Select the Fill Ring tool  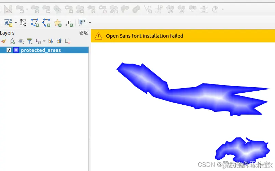point(91,9)
